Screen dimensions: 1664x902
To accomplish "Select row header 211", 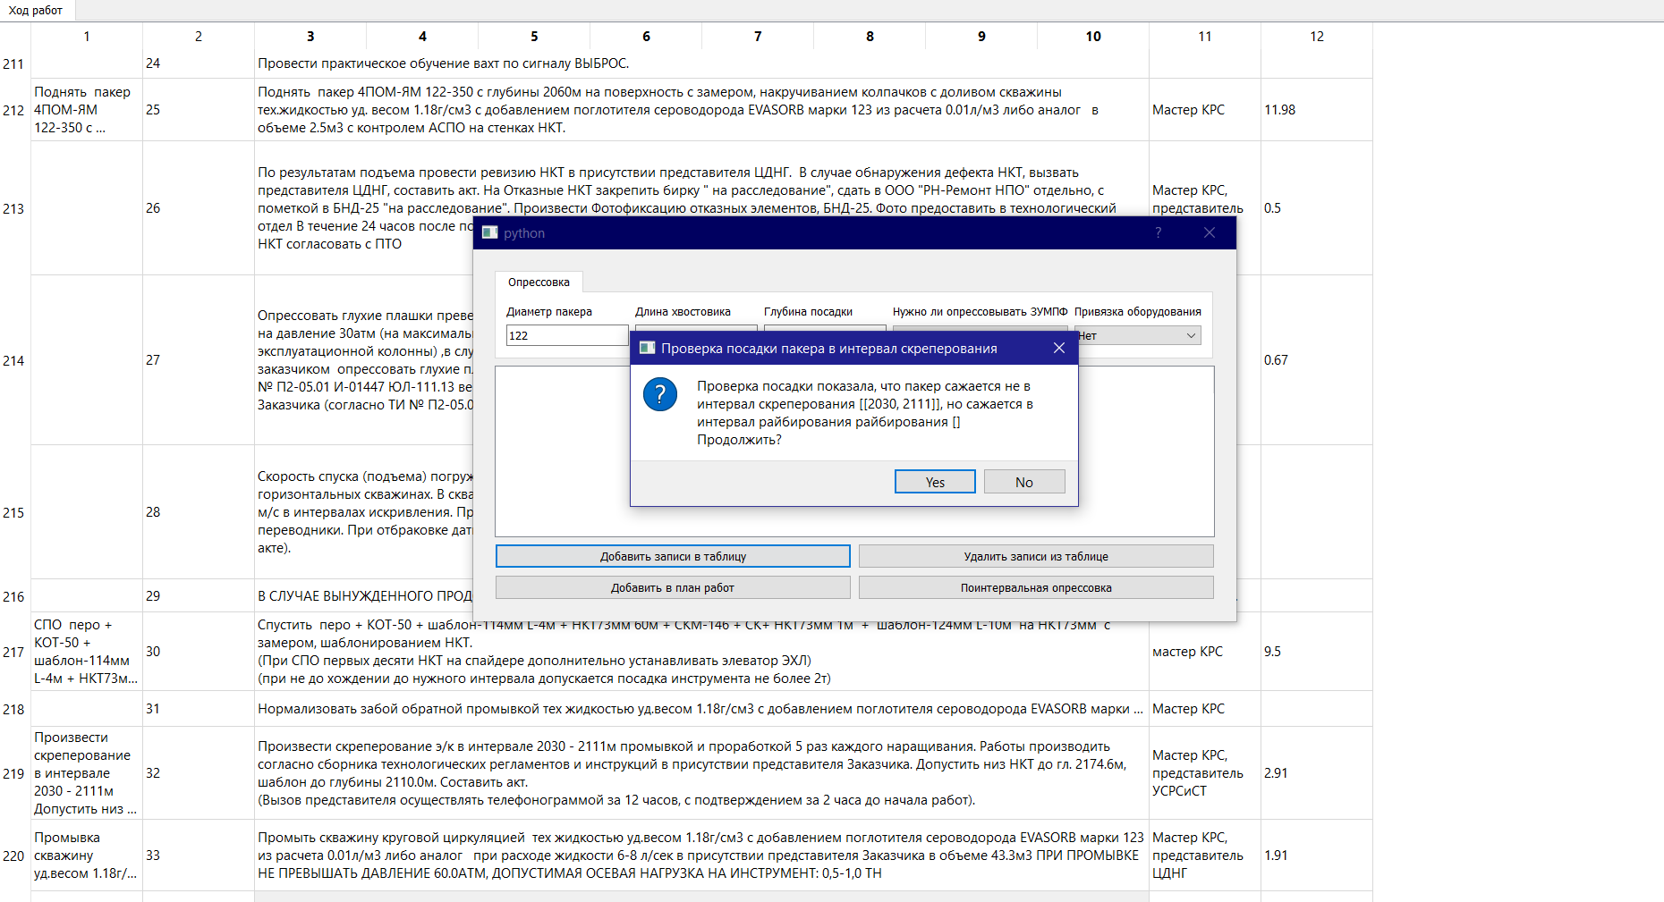I will tap(14, 64).
